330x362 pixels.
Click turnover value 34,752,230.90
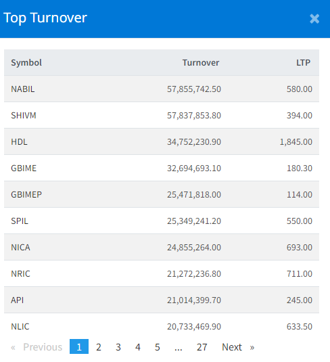coord(194,141)
